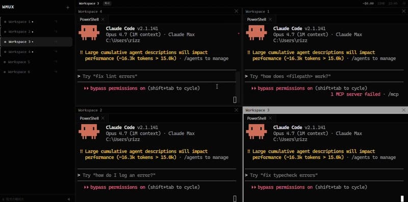Screen dimensions: 408x202
Task: Select Workspace 5 in the sidebar
Action: tap(36, 62)
